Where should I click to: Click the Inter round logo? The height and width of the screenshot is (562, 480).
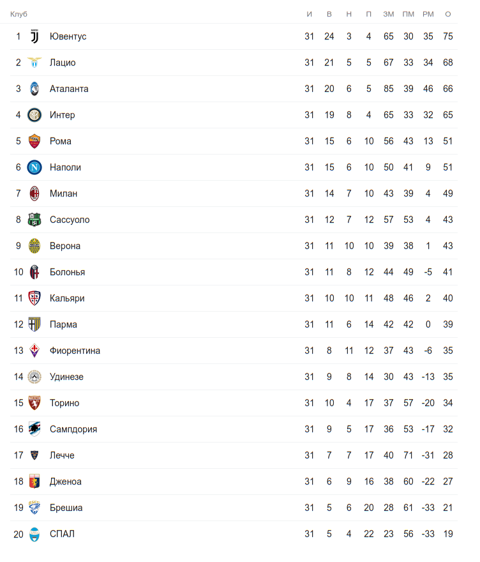tap(34, 115)
